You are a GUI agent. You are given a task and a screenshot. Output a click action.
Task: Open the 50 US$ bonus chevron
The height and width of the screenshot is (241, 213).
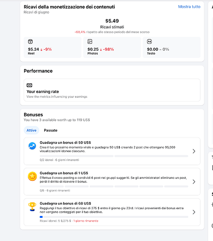194,151
